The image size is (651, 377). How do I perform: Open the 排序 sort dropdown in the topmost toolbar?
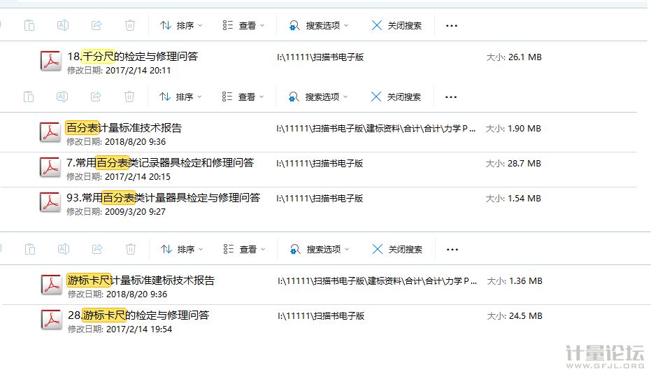click(x=180, y=26)
